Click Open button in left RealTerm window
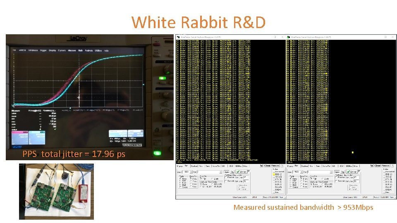This screenshot has height=223, width=397. (x=227, y=172)
